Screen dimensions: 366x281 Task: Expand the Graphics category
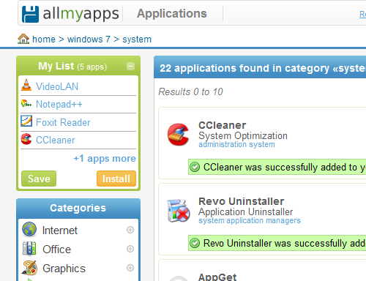[x=130, y=268]
